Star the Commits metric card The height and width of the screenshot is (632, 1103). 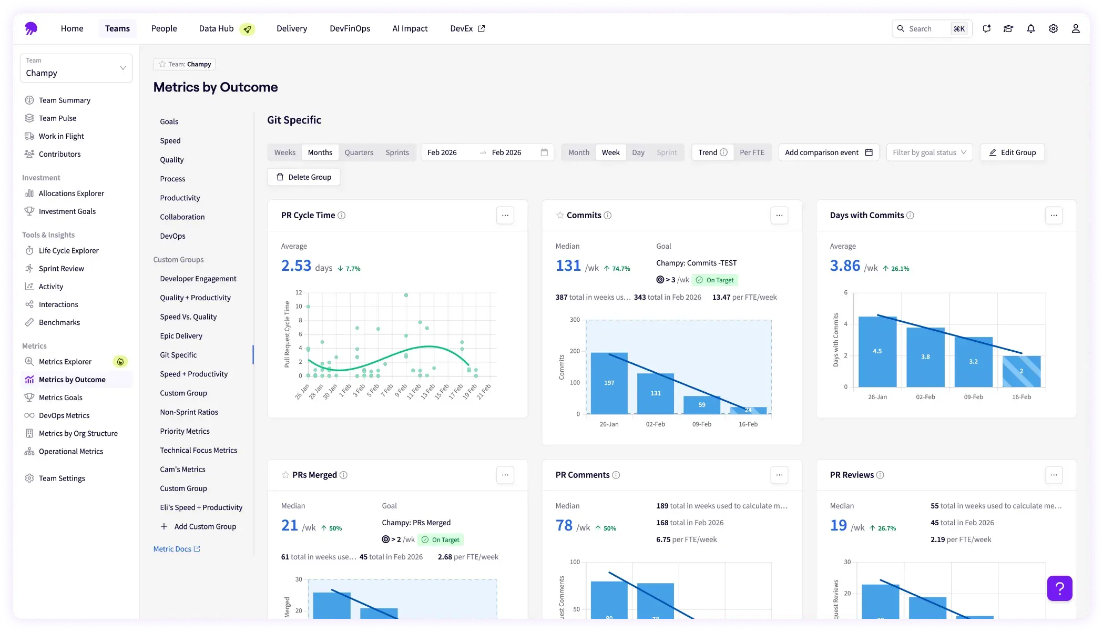click(560, 216)
